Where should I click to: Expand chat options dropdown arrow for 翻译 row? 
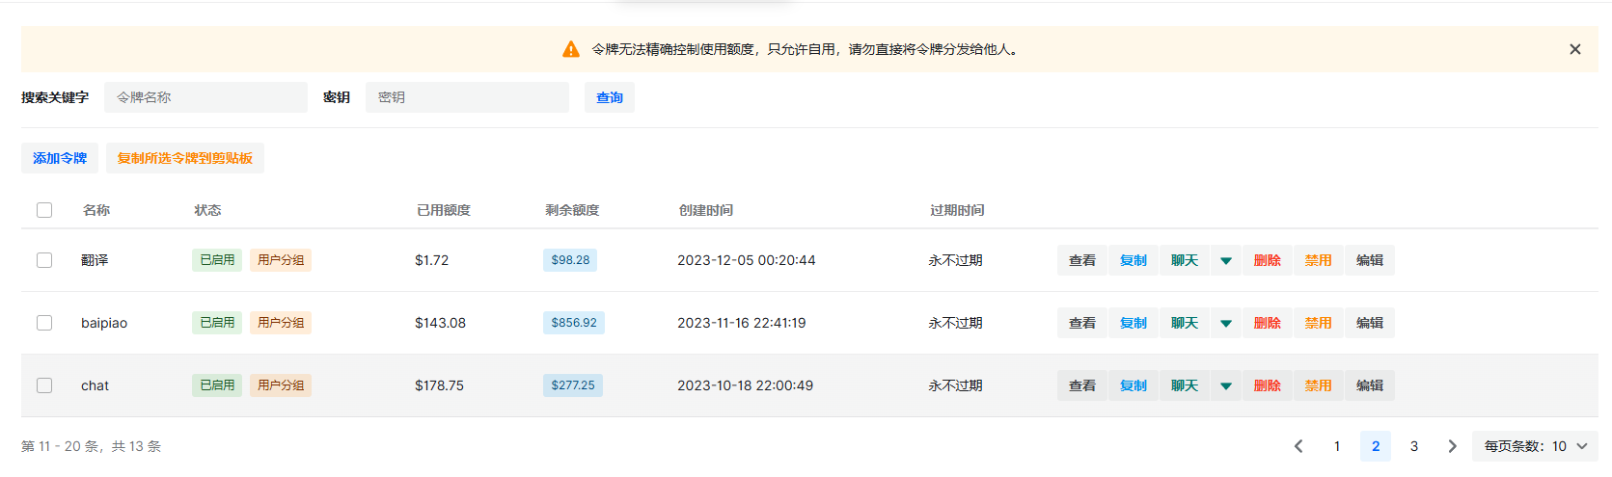click(1225, 260)
